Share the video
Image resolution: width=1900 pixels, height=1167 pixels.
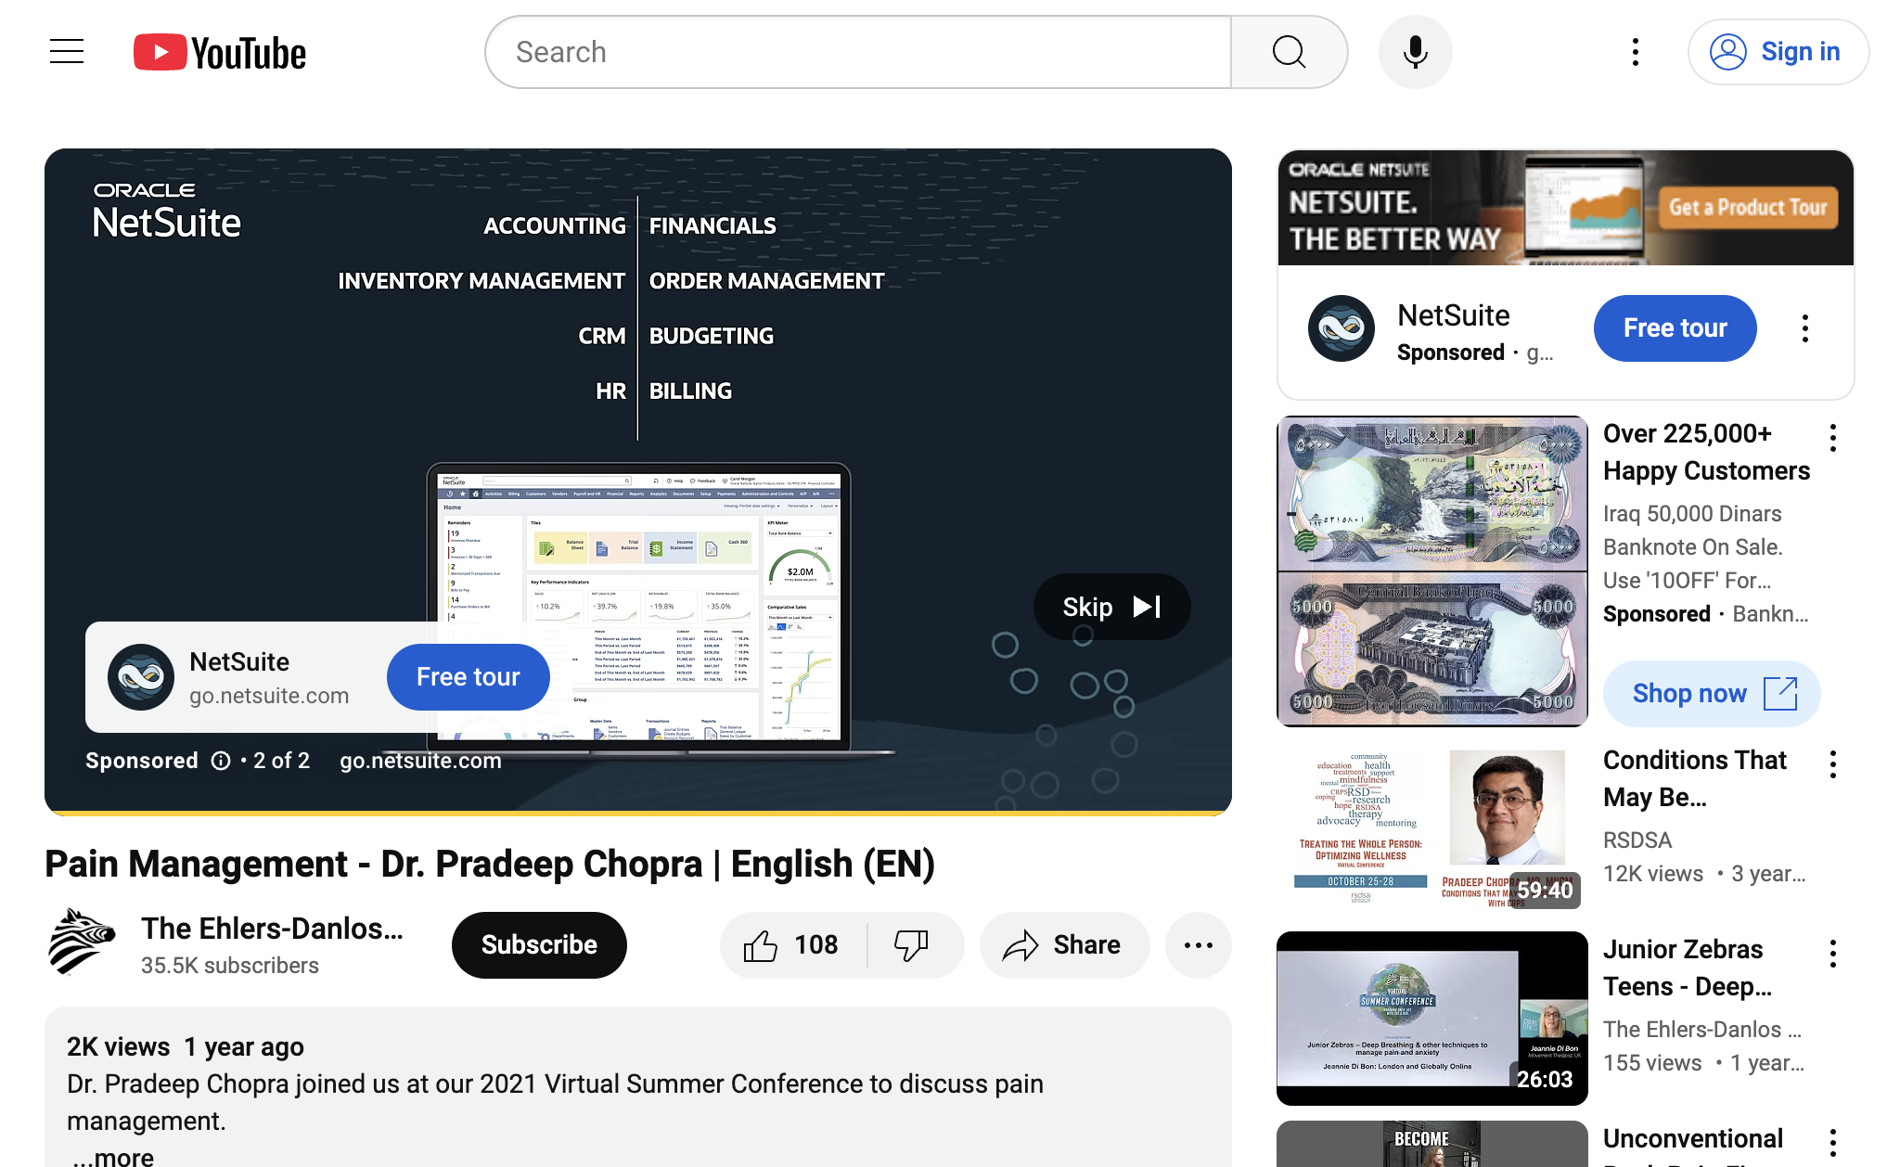coord(1064,945)
